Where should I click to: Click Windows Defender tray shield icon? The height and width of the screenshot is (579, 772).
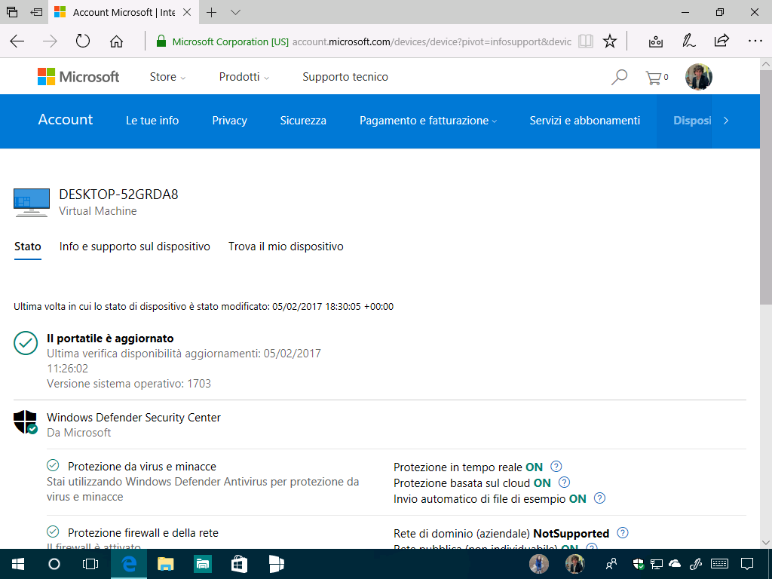pyautogui.click(x=638, y=564)
